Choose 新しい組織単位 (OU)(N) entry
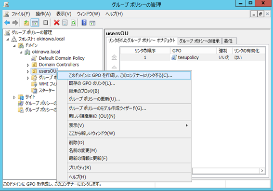The height and width of the screenshot is (191, 273). tap(124, 116)
